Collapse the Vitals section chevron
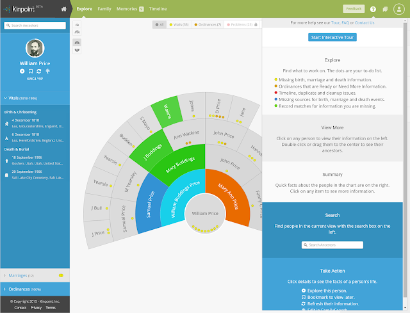Viewport: 410px width, 313px height. (5, 98)
